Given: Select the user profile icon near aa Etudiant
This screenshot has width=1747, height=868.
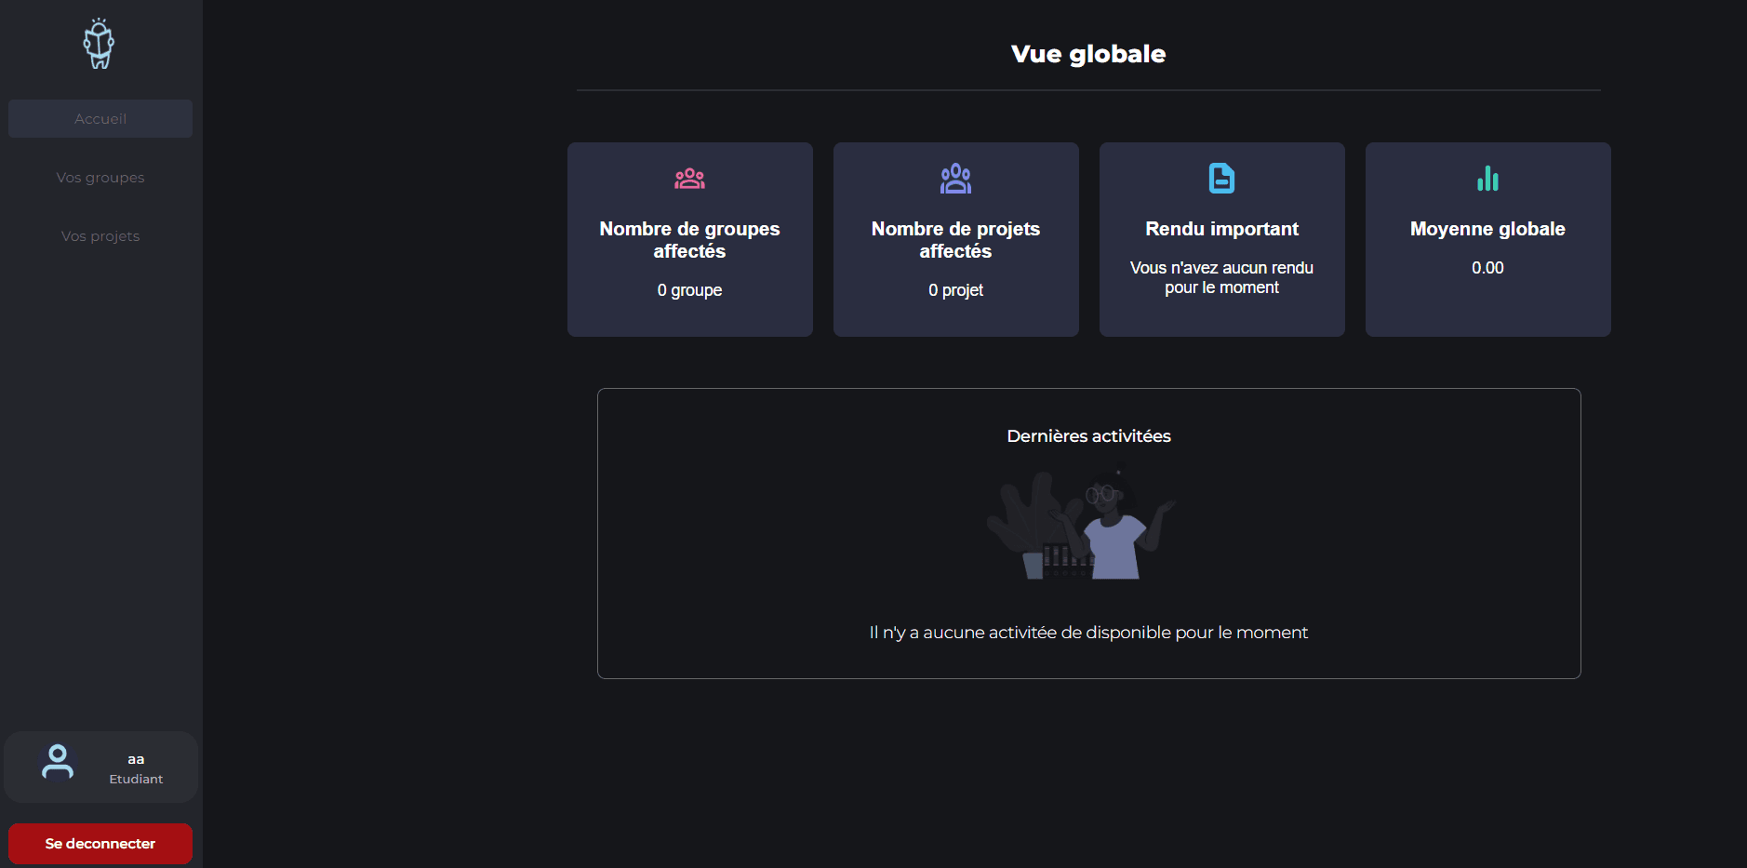Looking at the screenshot, I should click(58, 762).
